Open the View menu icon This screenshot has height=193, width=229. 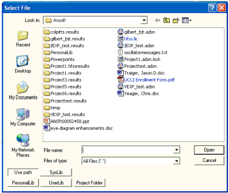[x=186, y=21]
